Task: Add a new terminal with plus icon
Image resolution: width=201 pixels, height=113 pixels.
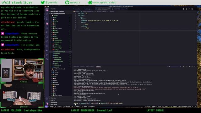Action: (184, 67)
